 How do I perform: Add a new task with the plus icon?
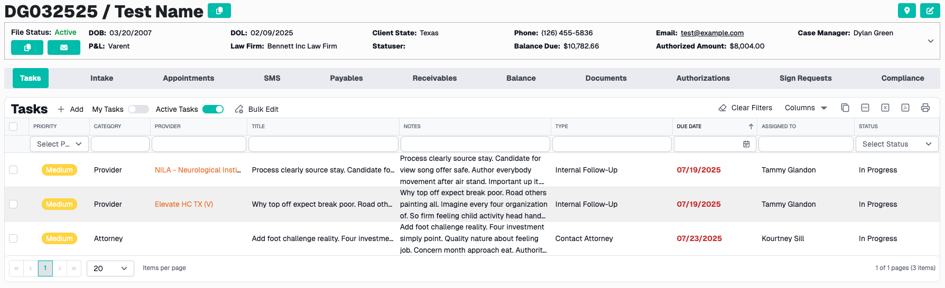click(x=70, y=109)
